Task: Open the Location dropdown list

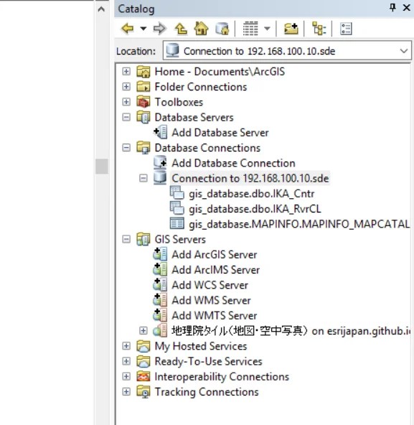Action: pos(404,51)
